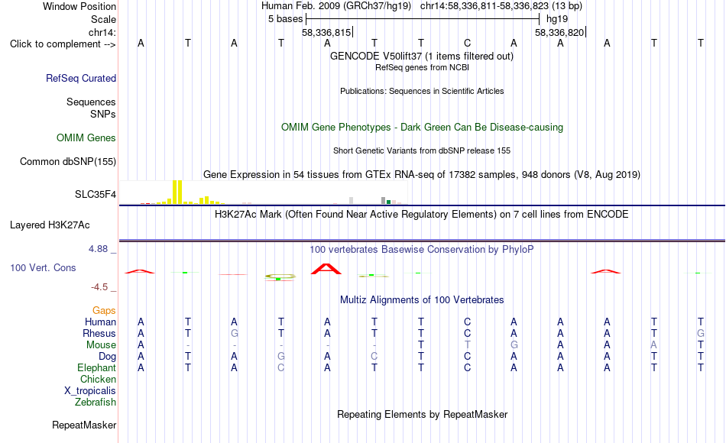Click gray G in Mouse alignment row
Screen dimensions: 726x443
514,345
